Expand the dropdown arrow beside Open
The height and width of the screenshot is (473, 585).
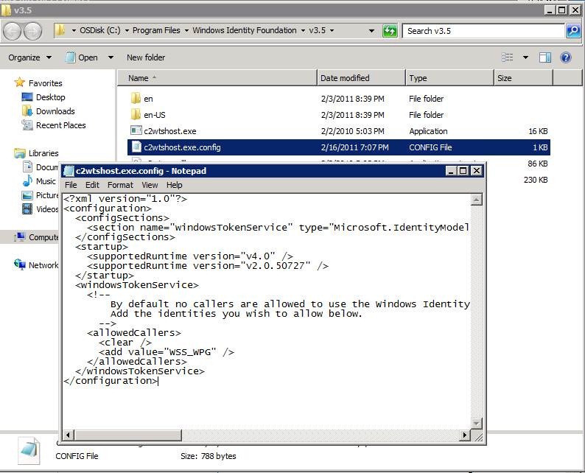click(111, 57)
